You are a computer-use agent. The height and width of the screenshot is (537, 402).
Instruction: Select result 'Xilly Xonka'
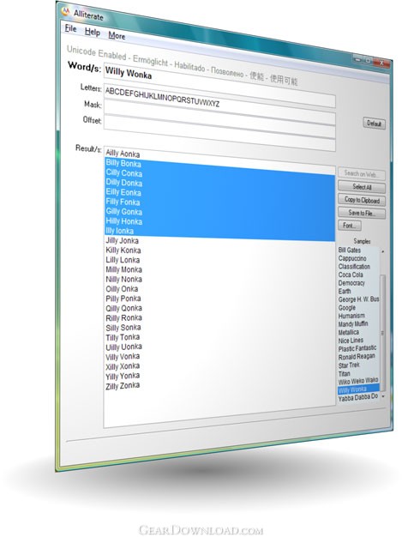[123, 367]
